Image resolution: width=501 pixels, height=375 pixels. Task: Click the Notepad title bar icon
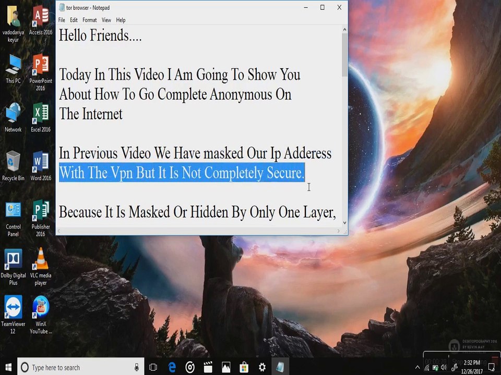point(62,8)
